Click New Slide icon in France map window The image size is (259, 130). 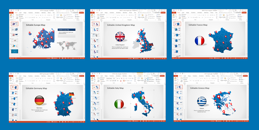point(180,15)
